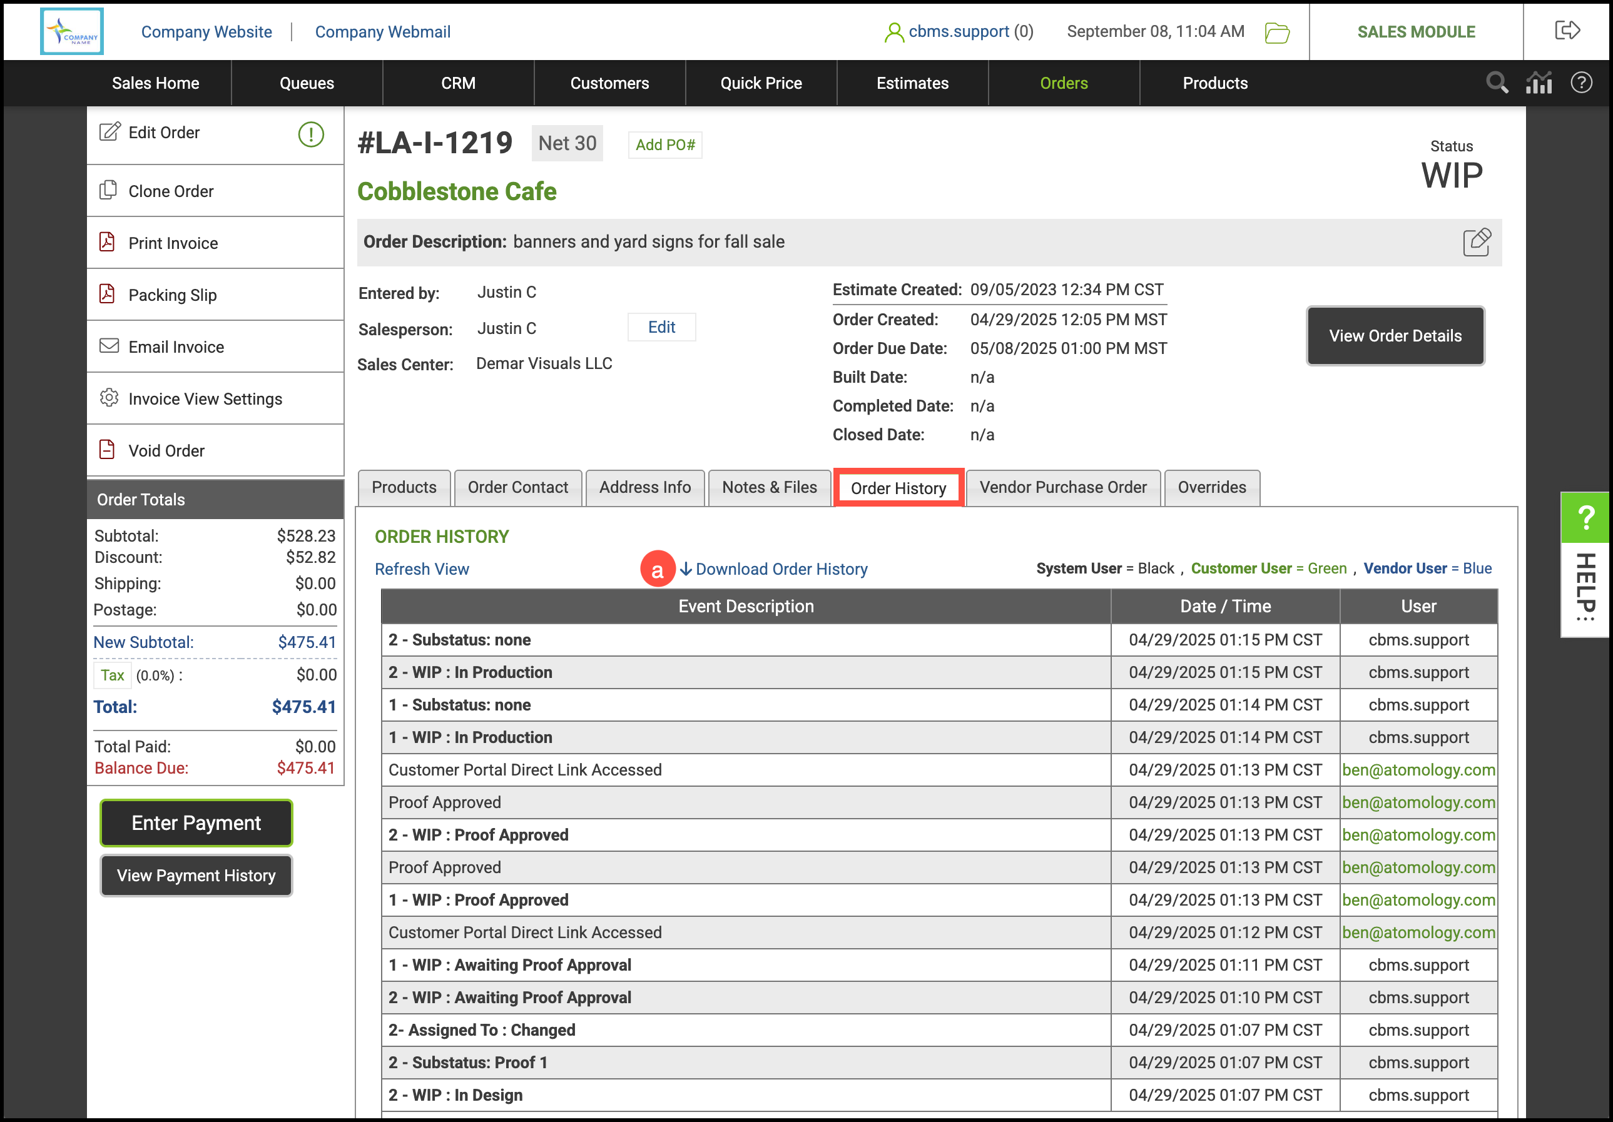Switch to the Notes & Files tab
The image size is (1613, 1122).
point(769,487)
